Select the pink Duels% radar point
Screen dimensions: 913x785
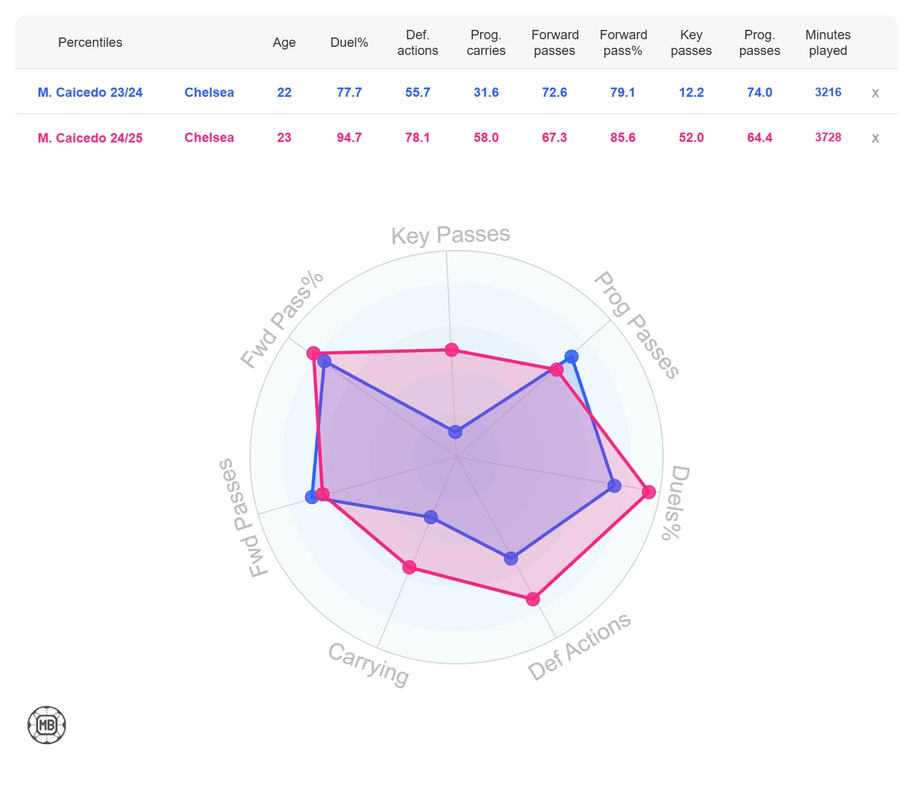tap(649, 492)
